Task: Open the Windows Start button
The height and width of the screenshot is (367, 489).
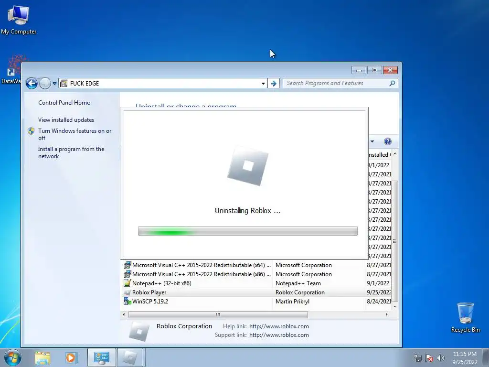Action: pos(13,357)
